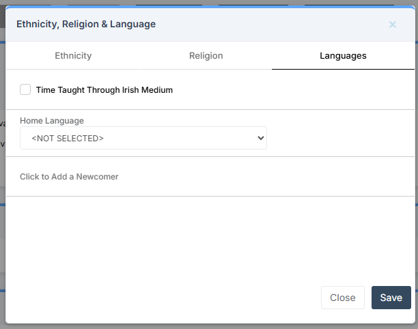Click to Add a Newcomer
The width and height of the screenshot is (418, 329).
coord(69,177)
